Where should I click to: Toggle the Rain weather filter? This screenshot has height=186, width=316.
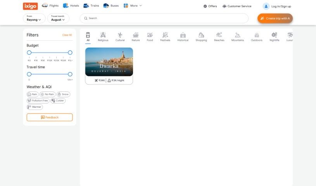33,94
